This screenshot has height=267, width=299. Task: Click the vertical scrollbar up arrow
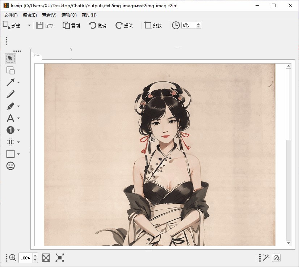pyautogui.click(x=289, y=66)
